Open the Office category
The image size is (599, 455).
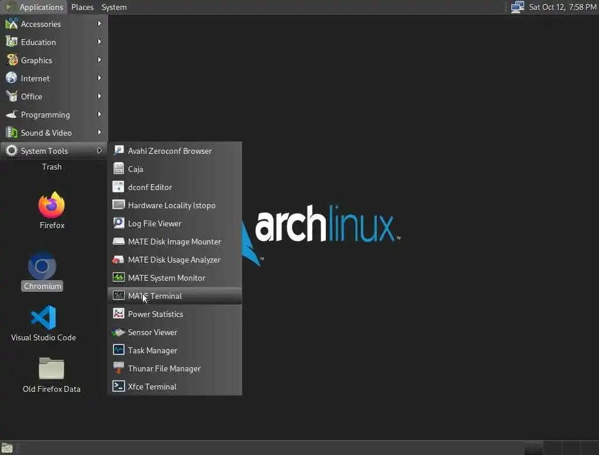[x=54, y=96]
